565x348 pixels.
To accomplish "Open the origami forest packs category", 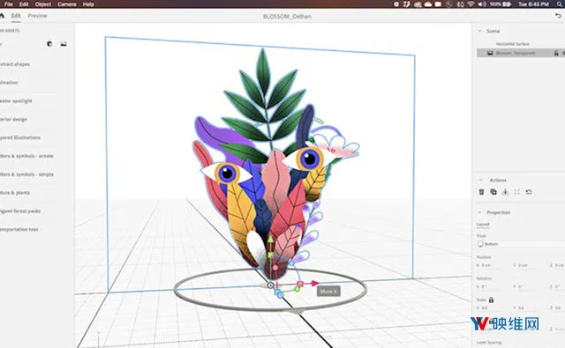I will pyautogui.click(x=20, y=211).
